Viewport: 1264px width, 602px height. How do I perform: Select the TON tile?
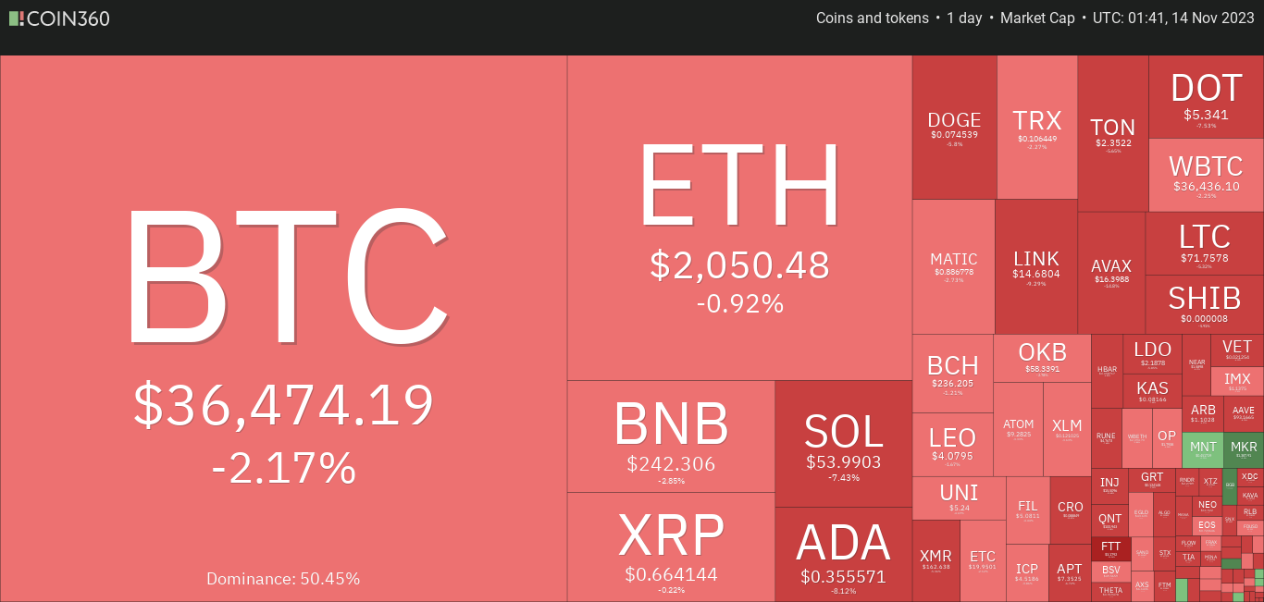pos(1113,133)
